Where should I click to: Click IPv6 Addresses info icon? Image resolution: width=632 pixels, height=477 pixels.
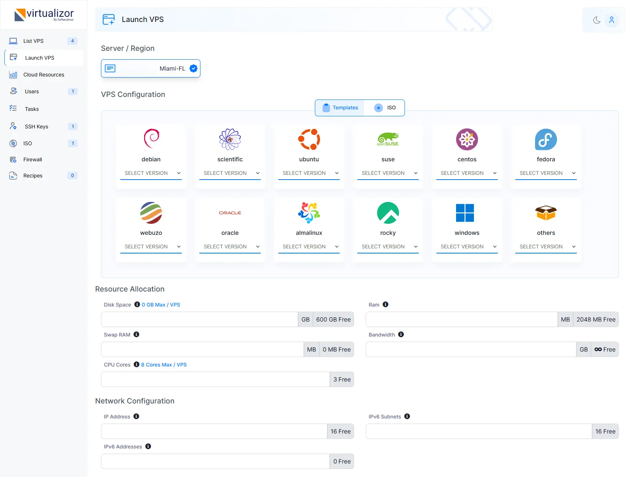point(148,446)
